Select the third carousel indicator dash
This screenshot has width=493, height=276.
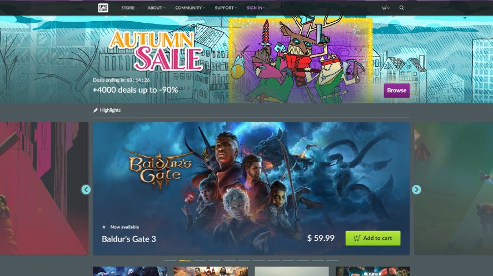click(x=200, y=260)
